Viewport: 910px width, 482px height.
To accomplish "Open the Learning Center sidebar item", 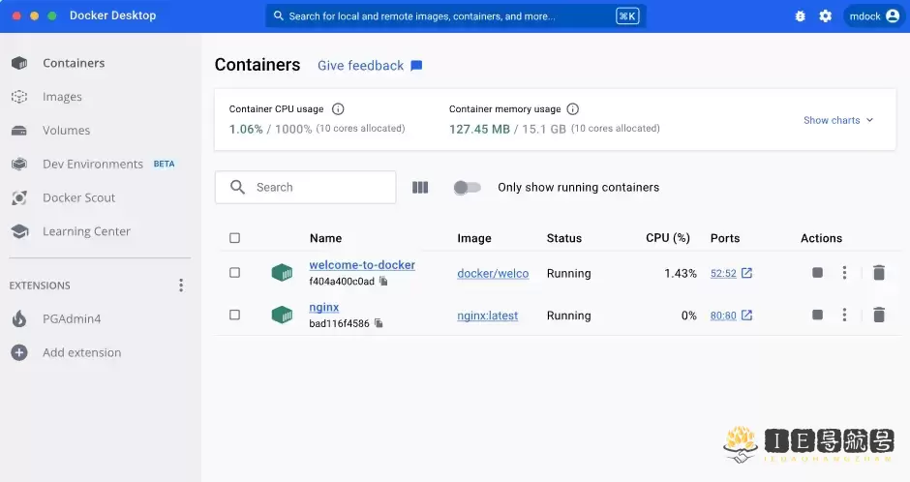I will pos(86,231).
